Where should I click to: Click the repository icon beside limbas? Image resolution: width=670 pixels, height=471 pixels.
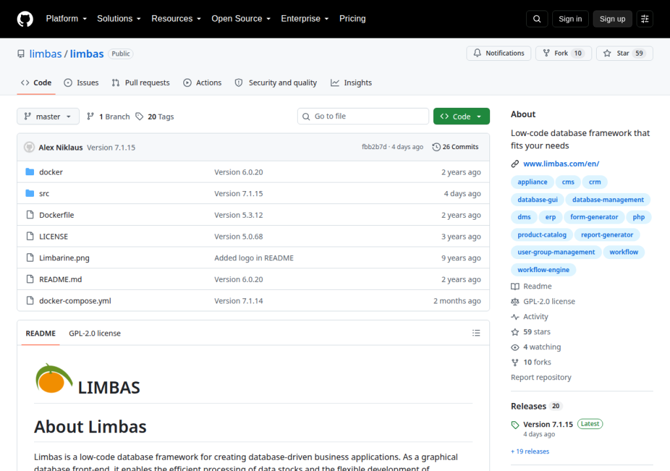(21, 54)
